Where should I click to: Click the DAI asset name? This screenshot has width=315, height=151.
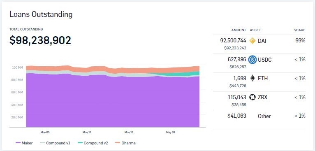pyautogui.click(x=262, y=41)
